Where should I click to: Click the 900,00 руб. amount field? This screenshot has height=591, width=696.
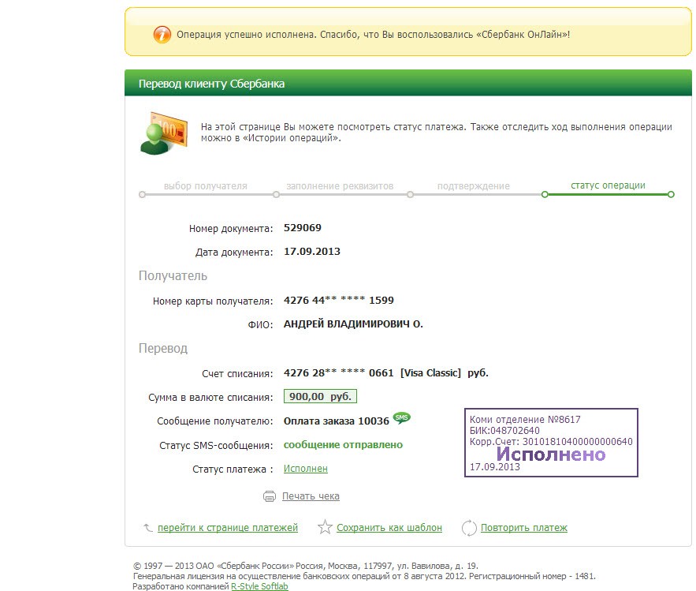(320, 396)
